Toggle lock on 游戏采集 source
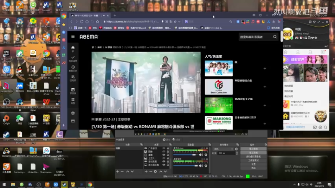The width and height of the screenshot is (335, 188). coord(168,161)
